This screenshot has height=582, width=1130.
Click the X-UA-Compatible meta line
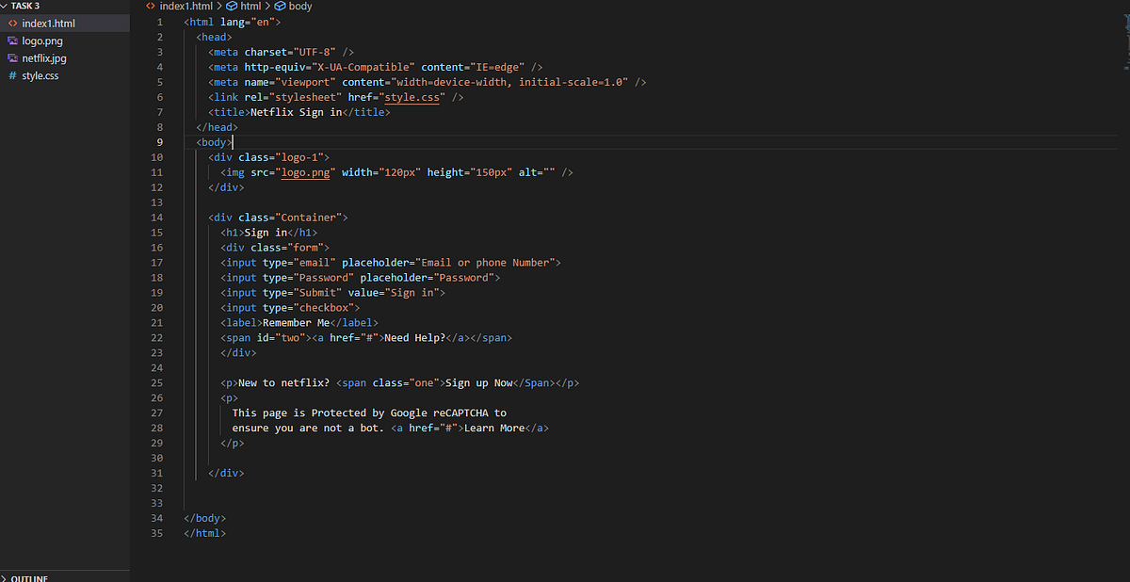pos(376,67)
